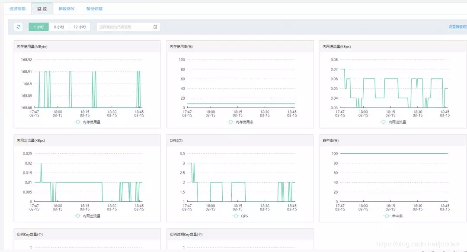Select the 监控 tab
Image resolution: width=467 pixels, height=252 pixels.
42,9
